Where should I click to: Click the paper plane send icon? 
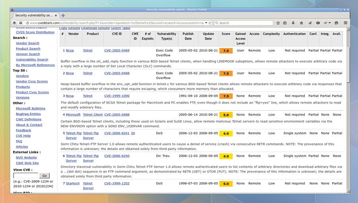coord(310,23)
